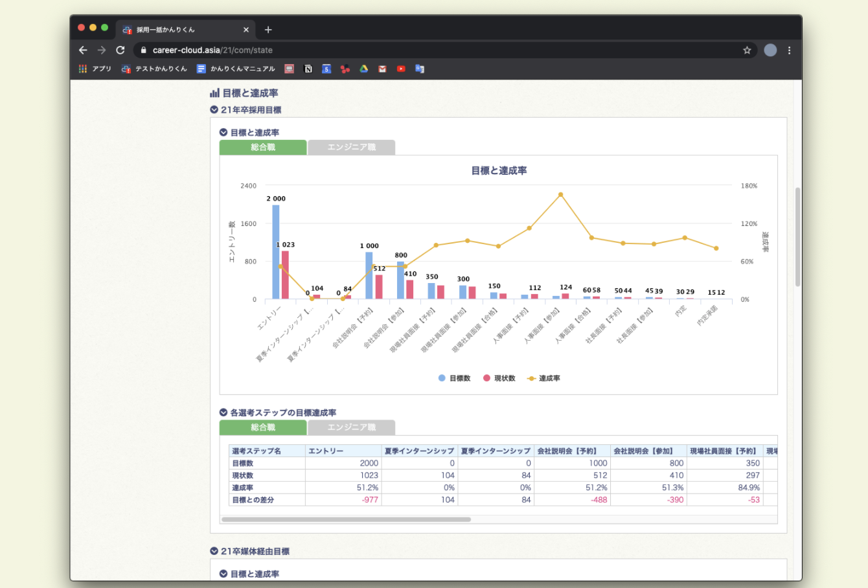Viewport: 868px width, 588px height.
Task: Click the 現状数 row label in the table
Action: (267, 475)
